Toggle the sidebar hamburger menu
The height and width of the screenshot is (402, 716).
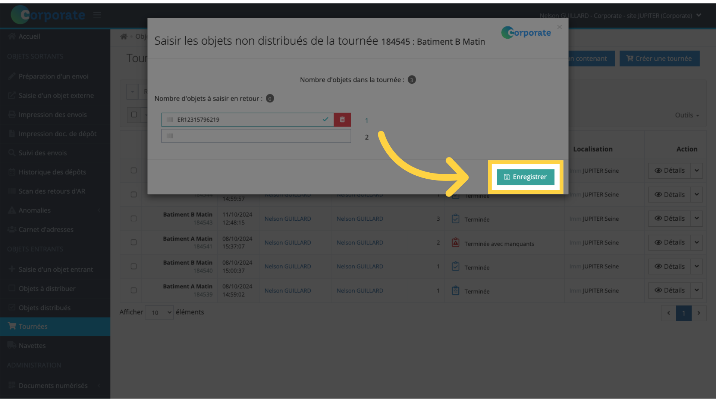[97, 15]
